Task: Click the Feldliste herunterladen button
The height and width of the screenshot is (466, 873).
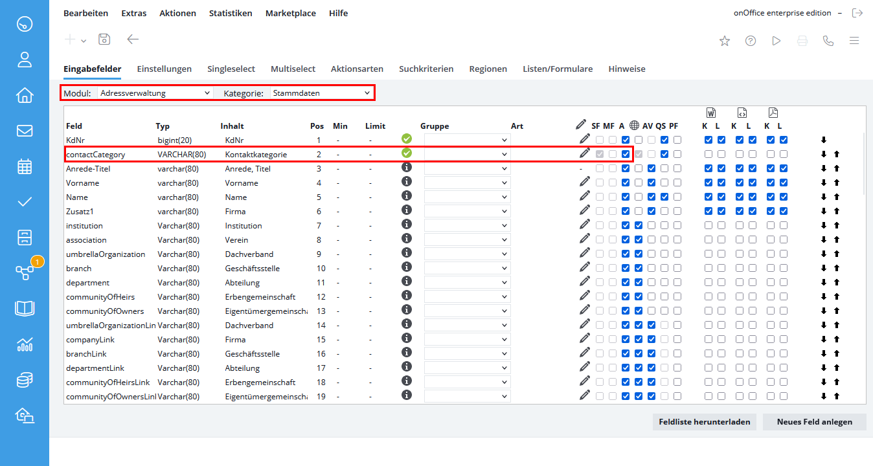Action: point(704,422)
